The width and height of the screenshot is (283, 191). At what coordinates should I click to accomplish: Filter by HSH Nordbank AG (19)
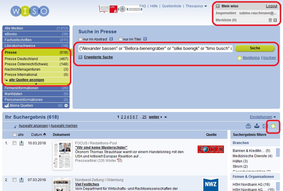pyautogui.click(x=251, y=185)
